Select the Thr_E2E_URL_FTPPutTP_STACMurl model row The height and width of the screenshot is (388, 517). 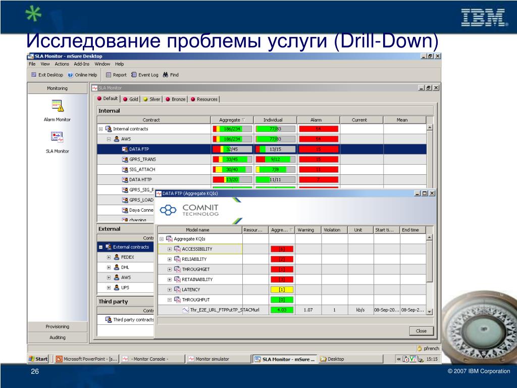click(292, 310)
